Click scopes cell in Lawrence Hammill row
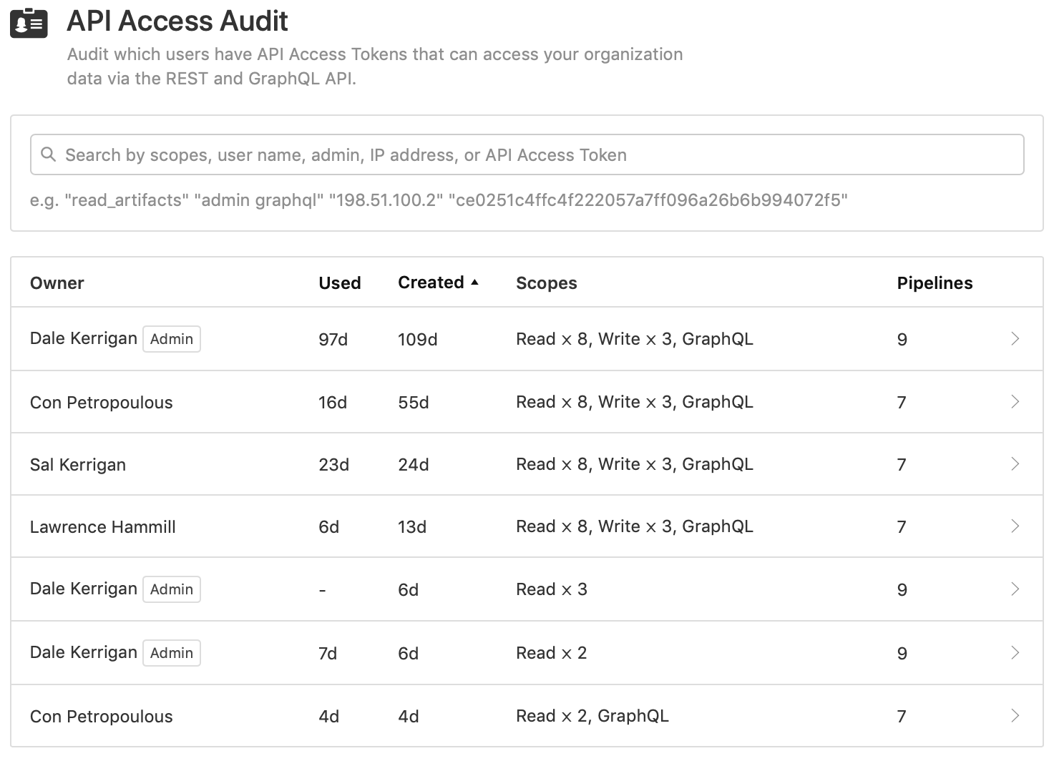The height and width of the screenshot is (761, 1059). pyautogui.click(x=635, y=526)
